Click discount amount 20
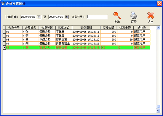The image size is (163, 116). pos(125,40)
